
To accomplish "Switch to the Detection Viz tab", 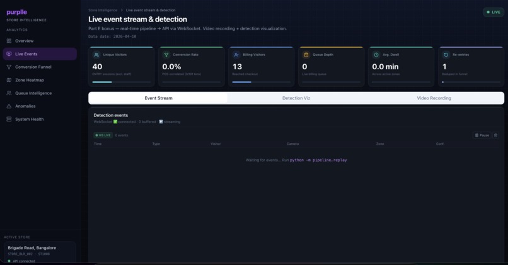I will click(296, 98).
